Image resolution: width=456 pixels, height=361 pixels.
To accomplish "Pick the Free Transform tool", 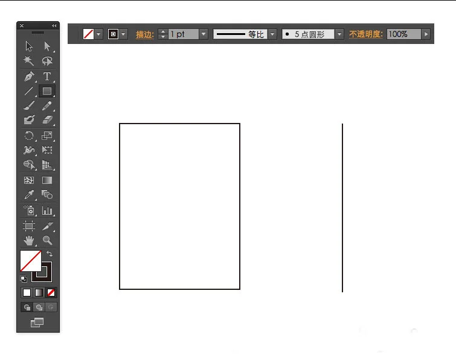I will (47, 149).
